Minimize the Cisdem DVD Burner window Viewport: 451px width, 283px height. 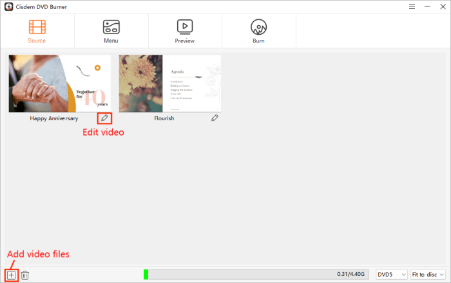427,6
